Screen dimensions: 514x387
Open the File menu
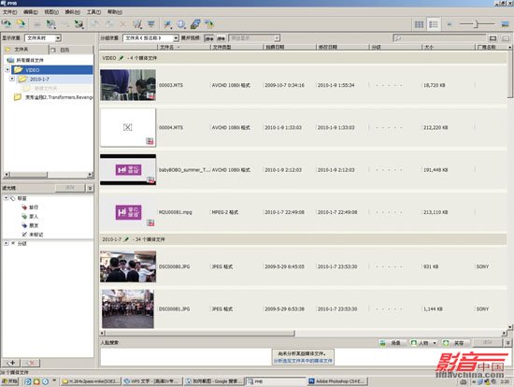click(10, 12)
